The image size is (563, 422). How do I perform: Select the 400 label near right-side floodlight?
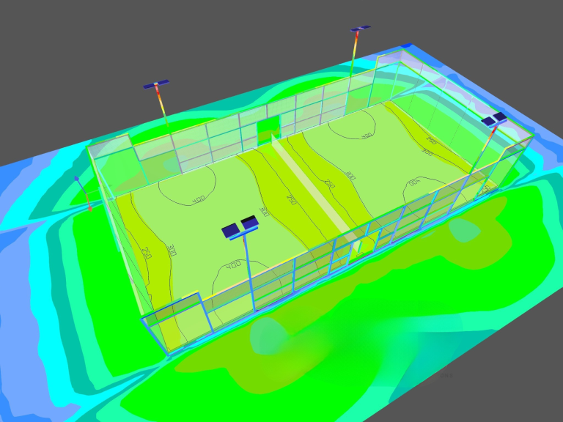click(413, 182)
